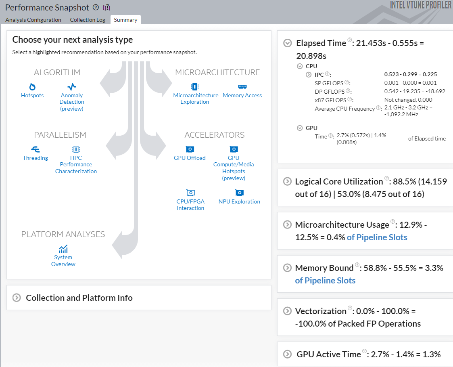Open help icon next to Performance Snapshot

[96, 7]
